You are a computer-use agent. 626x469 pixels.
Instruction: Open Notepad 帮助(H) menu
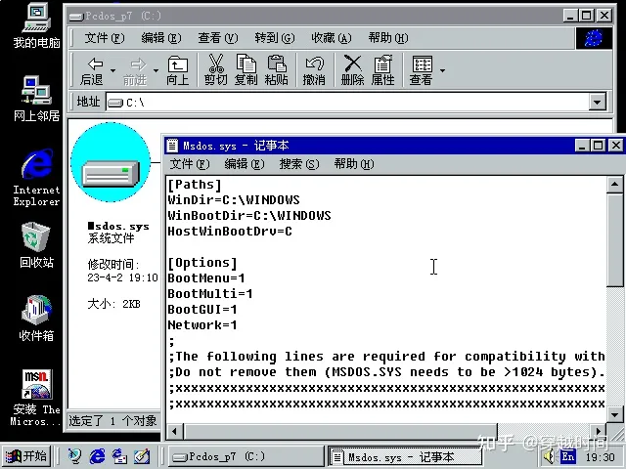coord(354,164)
